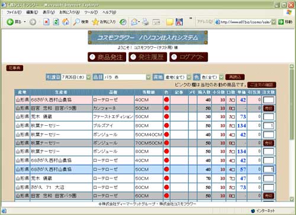Click the page scrollbar up arrow
Viewport: 296px width, 215px height.
[292, 66]
